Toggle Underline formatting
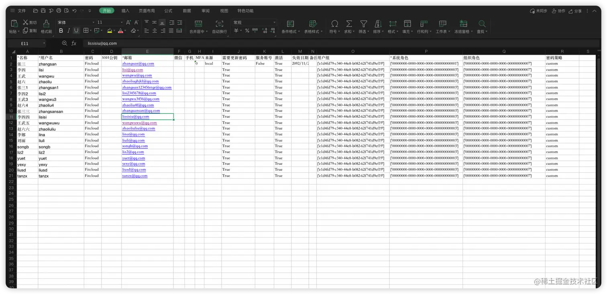 tap(76, 30)
